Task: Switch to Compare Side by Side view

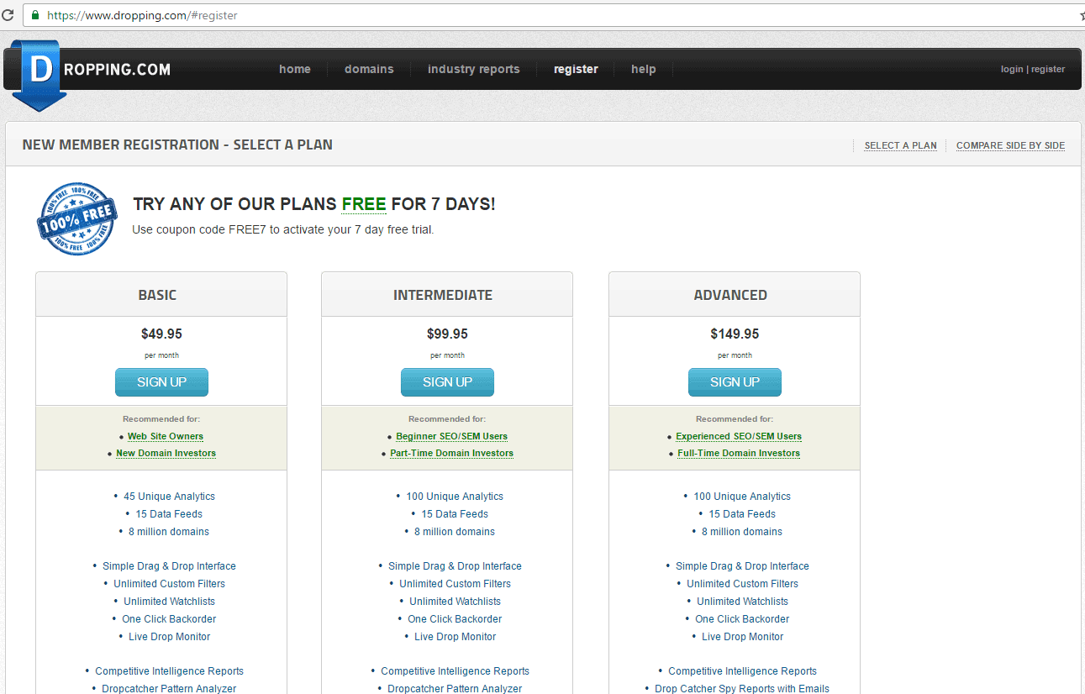Action: 1010,145
